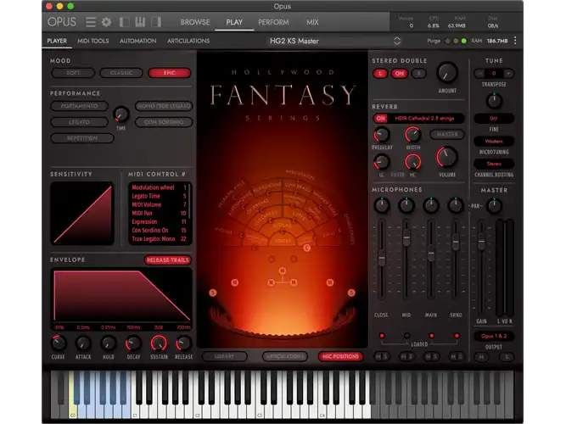This screenshot has width=566, height=424.
Task: Click the Fine tune knob
Action: pos(494,101)
